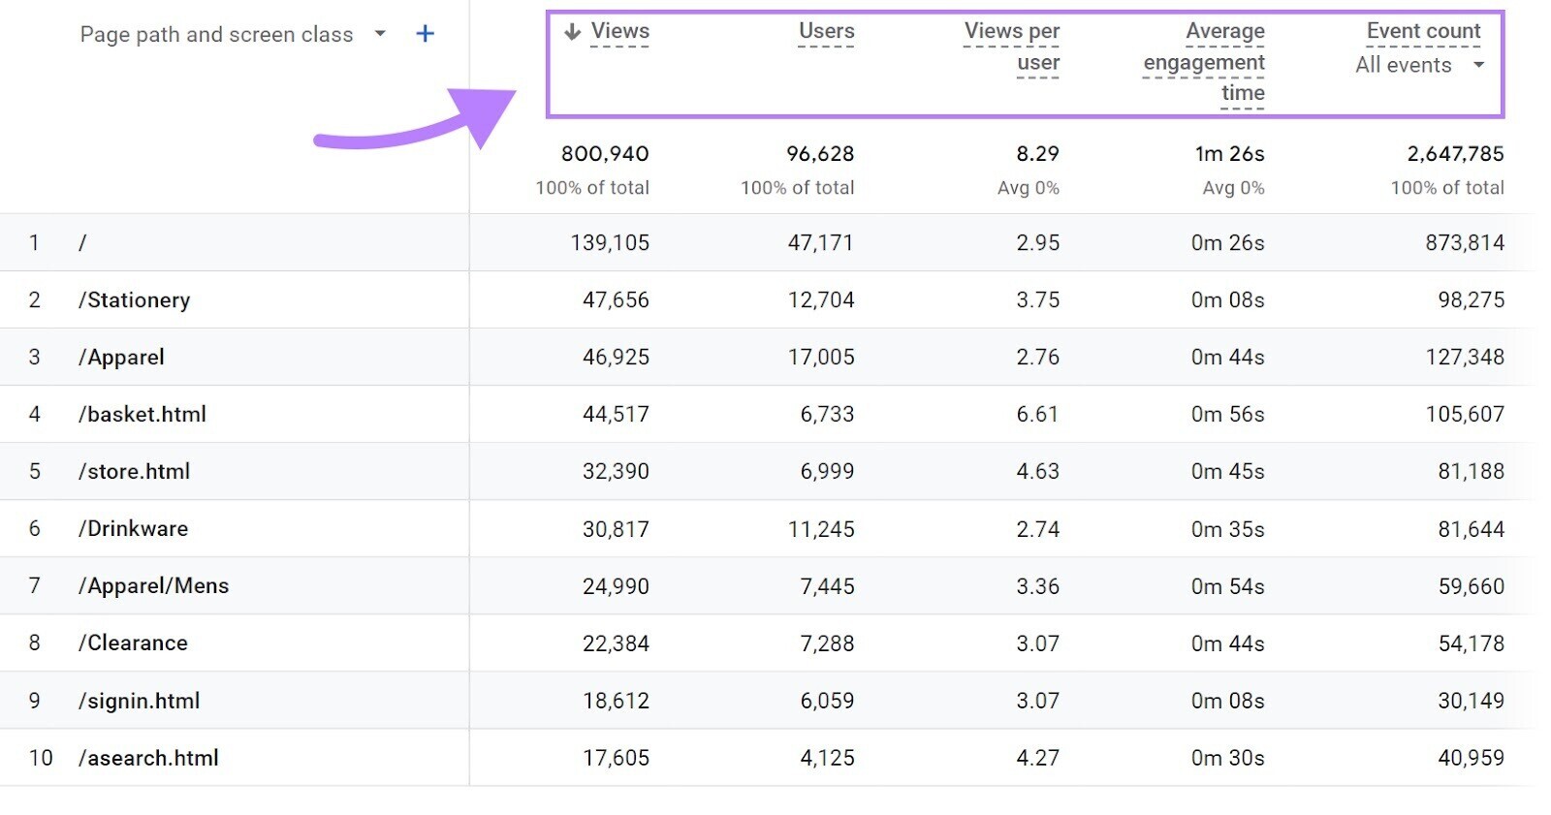Click the Views column header label
This screenshot has height=815, width=1551.
pyautogui.click(x=619, y=31)
